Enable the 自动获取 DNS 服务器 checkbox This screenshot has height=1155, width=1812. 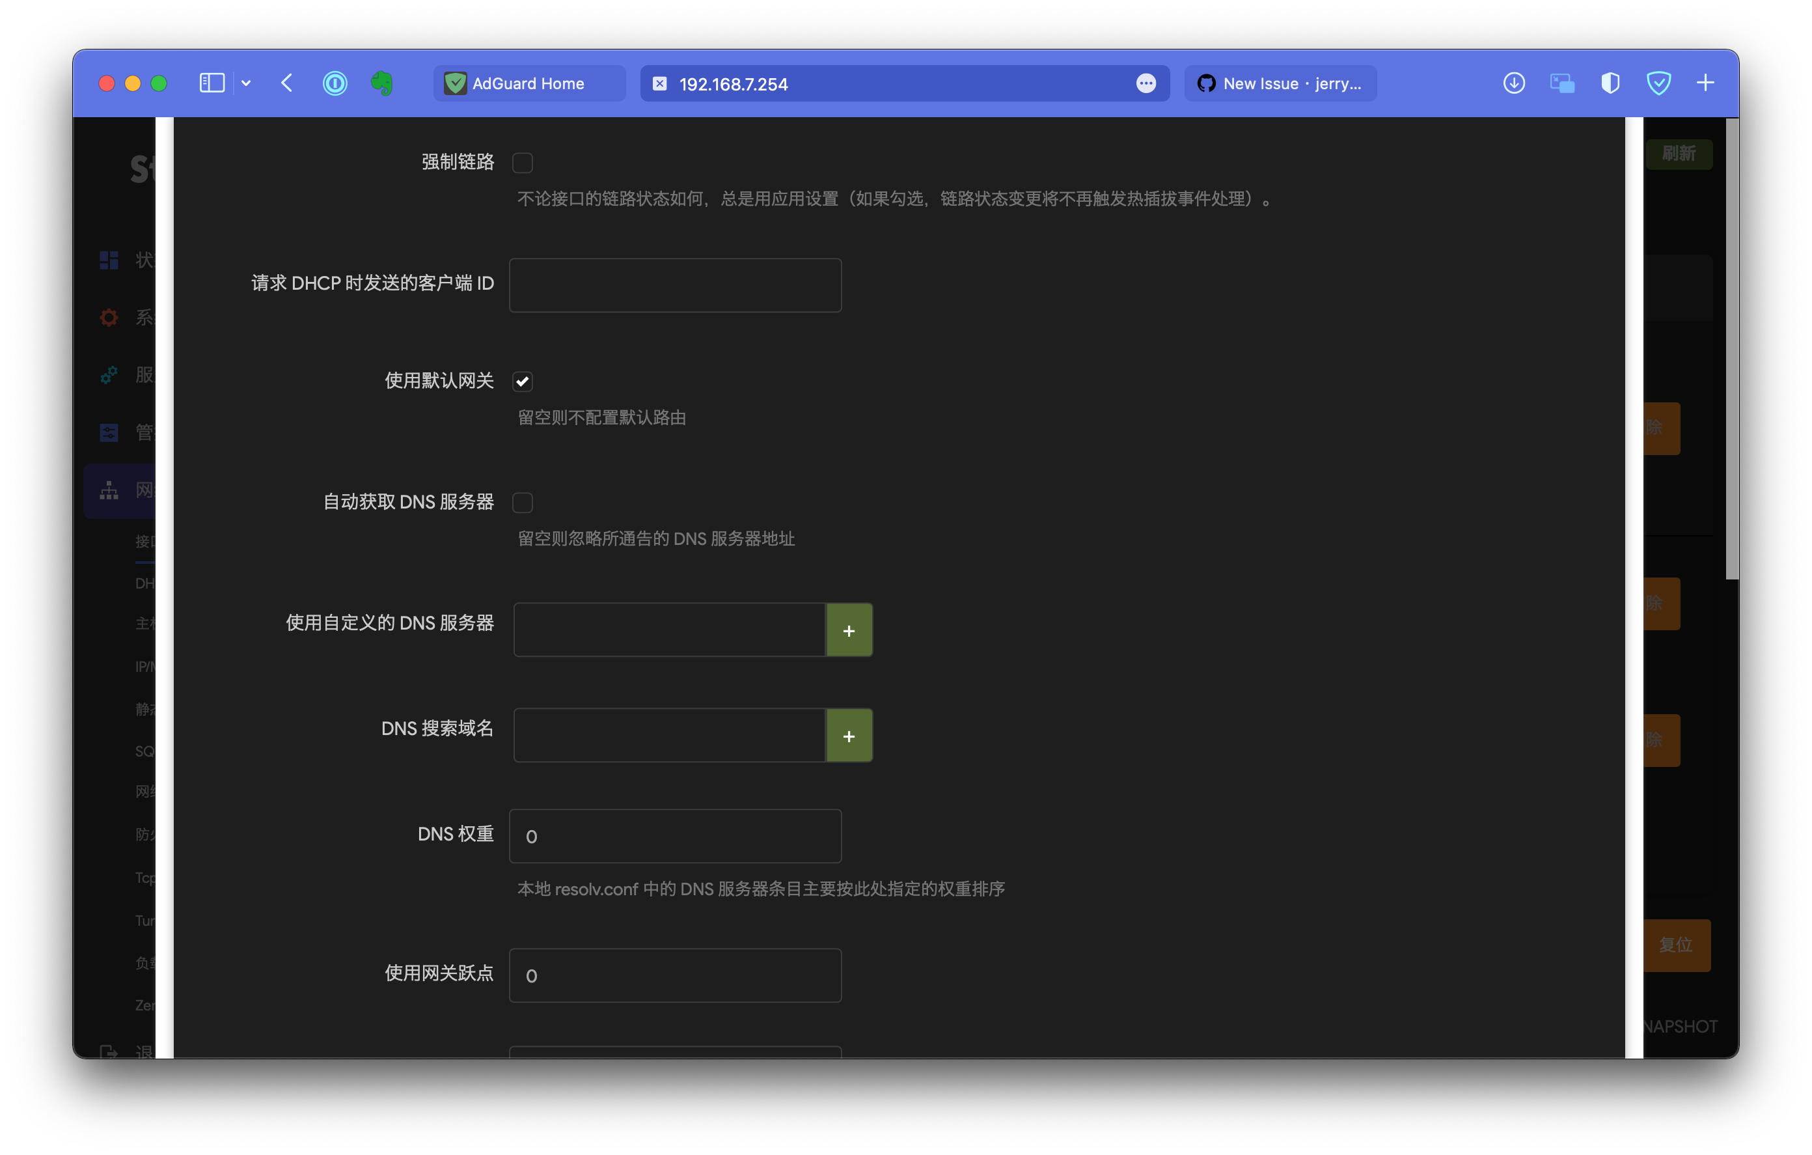tap(522, 502)
